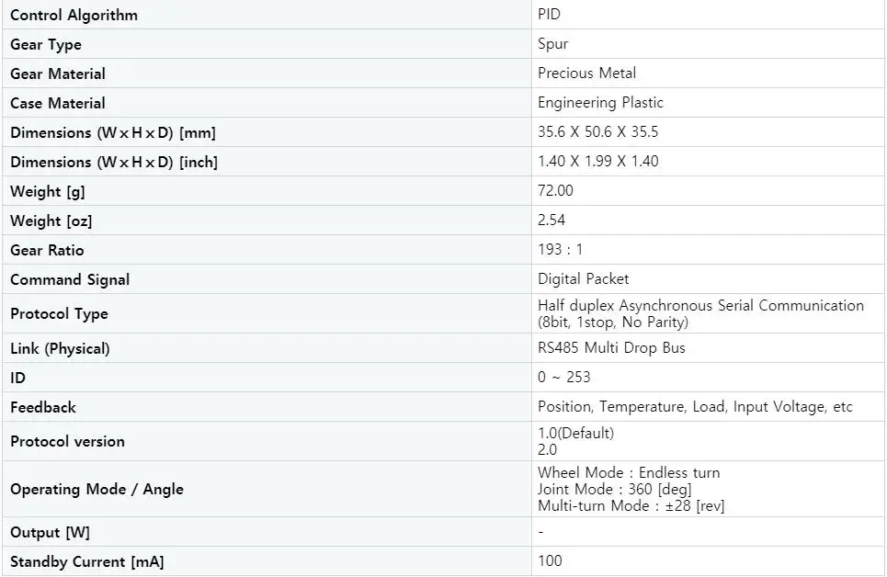
Task: Select the ID range 0 ~ 253
Action: [564, 378]
